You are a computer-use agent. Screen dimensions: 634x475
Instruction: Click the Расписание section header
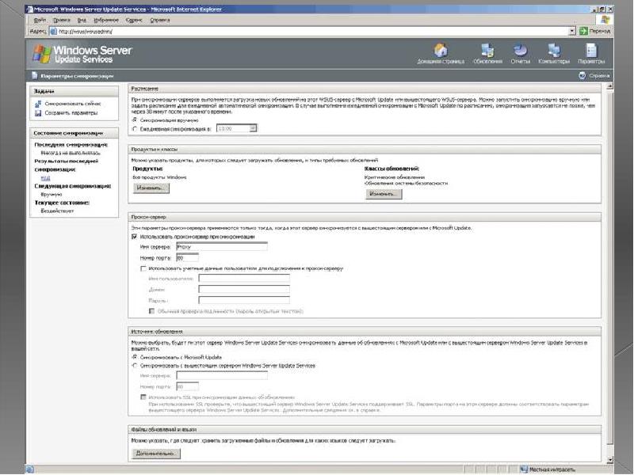pyautogui.click(x=365, y=89)
